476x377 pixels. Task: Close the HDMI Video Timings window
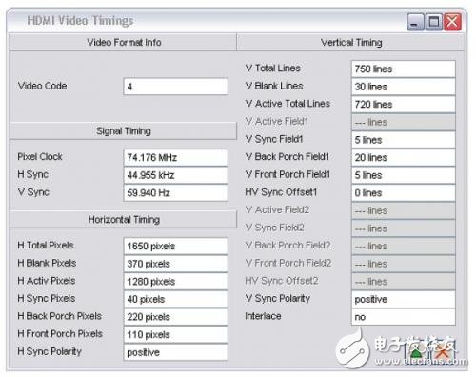(x=452, y=22)
